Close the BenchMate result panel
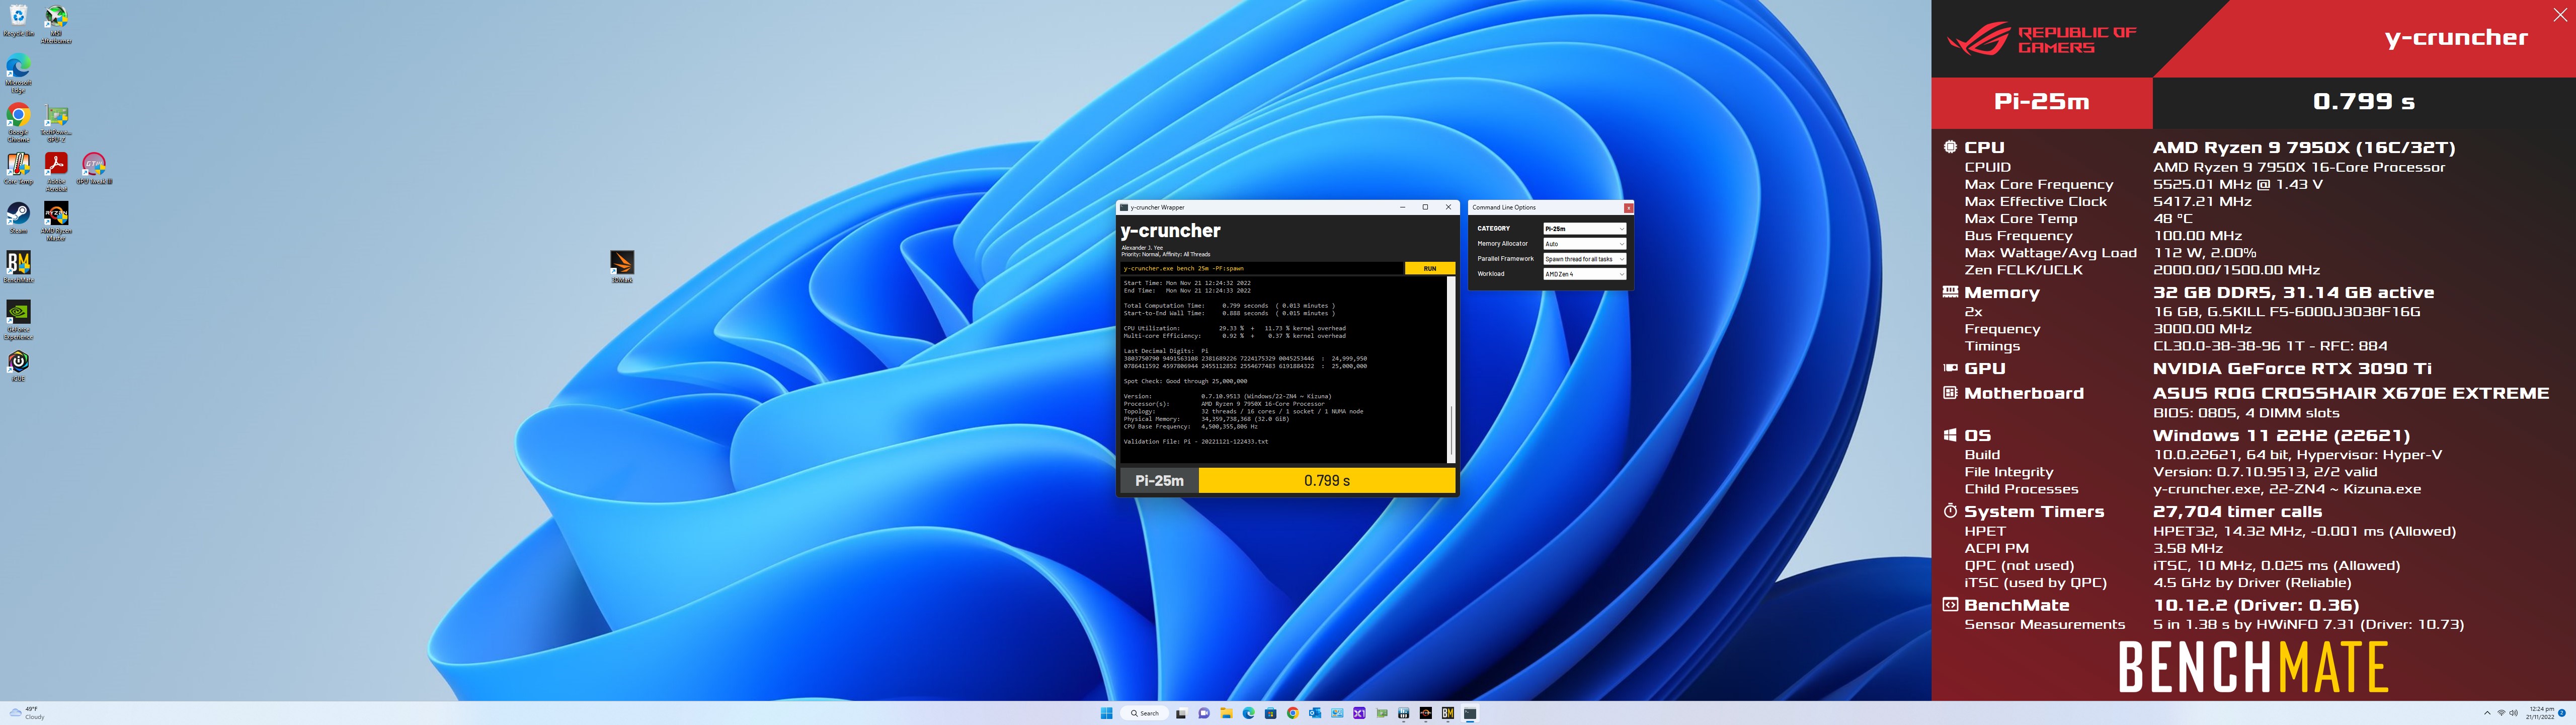The width and height of the screenshot is (2576, 725). [x=2559, y=15]
